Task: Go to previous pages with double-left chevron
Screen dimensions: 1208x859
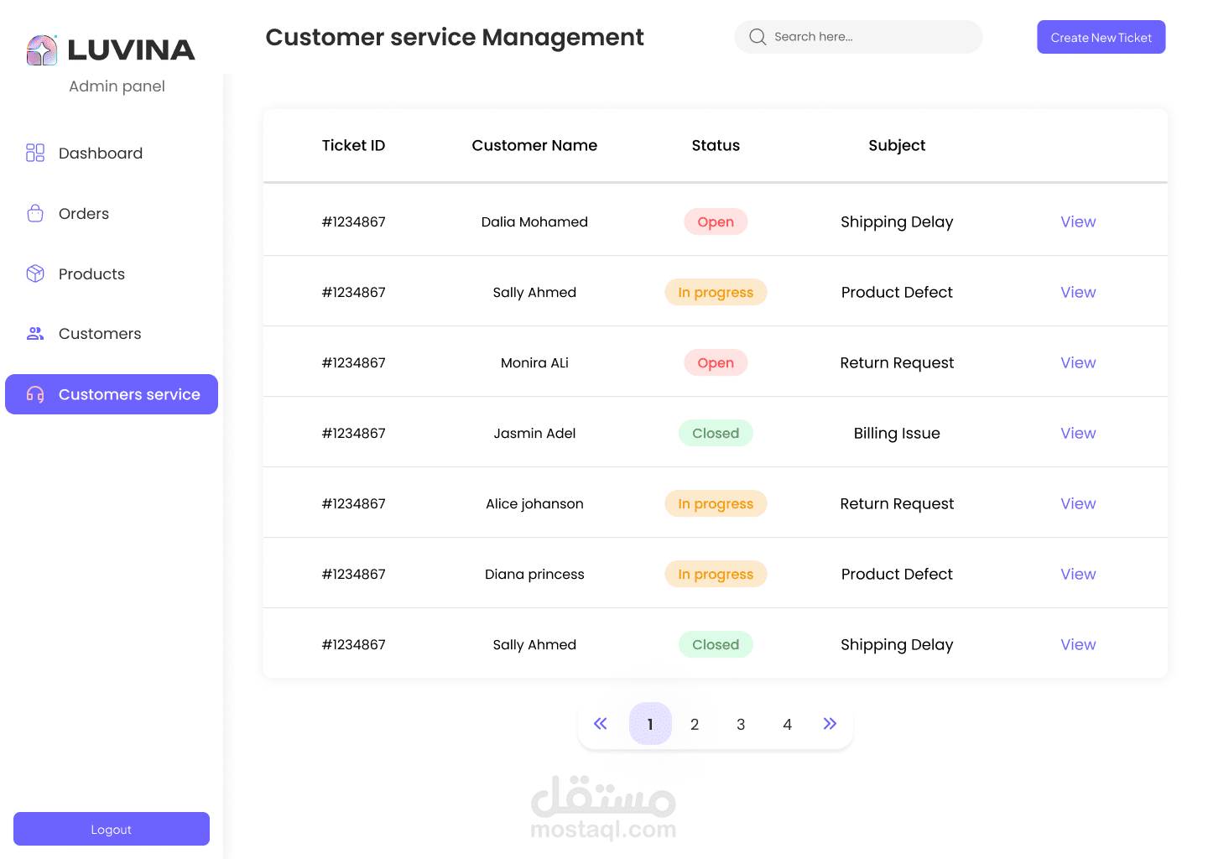Action: [x=601, y=723]
